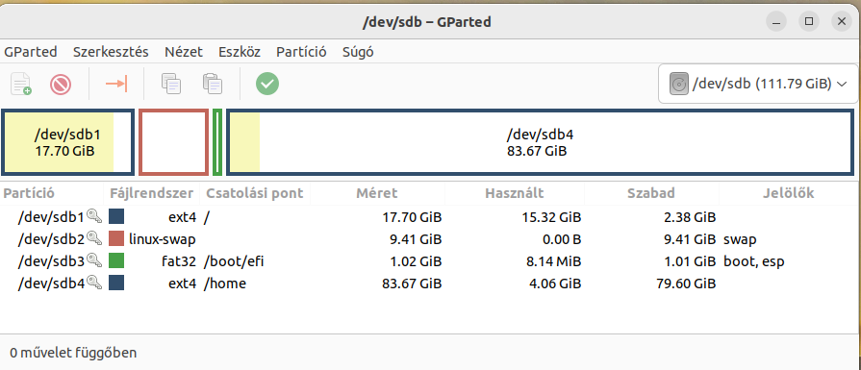This screenshot has width=861, height=370.
Task: Apply all operations with green checkmark
Action: (267, 84)
